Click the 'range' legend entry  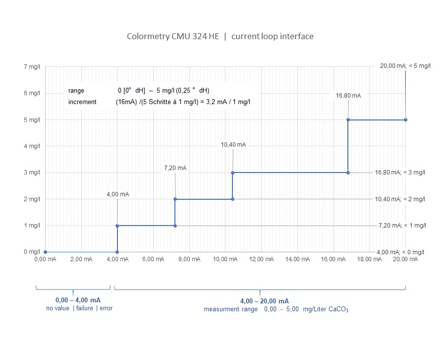(75, 91)
